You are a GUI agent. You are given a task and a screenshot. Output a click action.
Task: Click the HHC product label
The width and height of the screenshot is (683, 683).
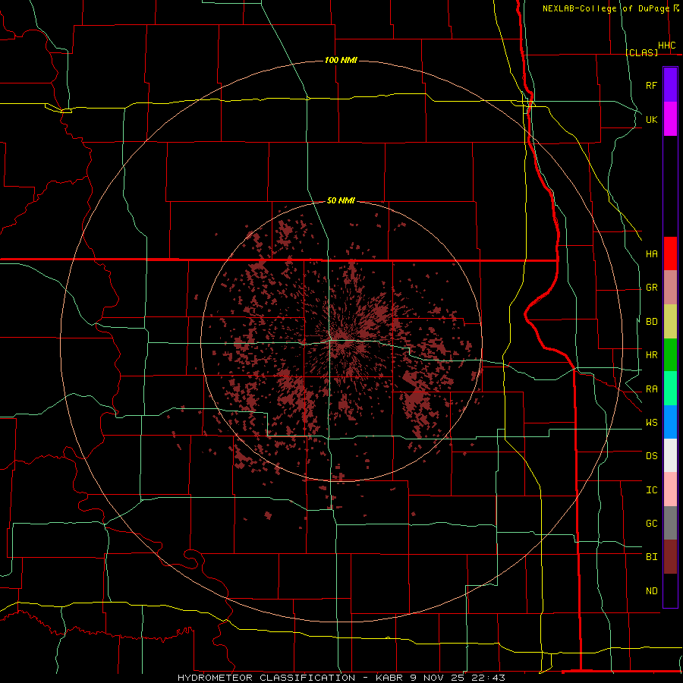(x=666, y=46)
